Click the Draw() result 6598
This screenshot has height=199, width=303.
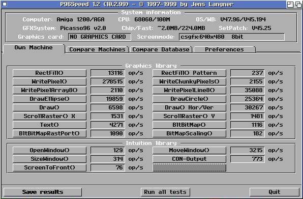(108, 107)
